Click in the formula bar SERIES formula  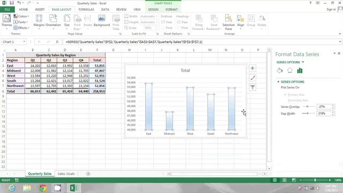(134, 42)
